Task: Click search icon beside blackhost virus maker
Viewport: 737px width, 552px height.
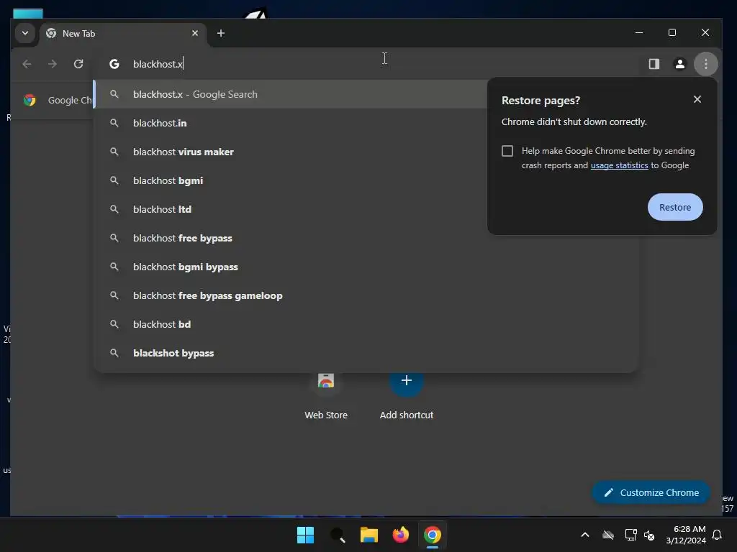Action: tap(114, 152)
